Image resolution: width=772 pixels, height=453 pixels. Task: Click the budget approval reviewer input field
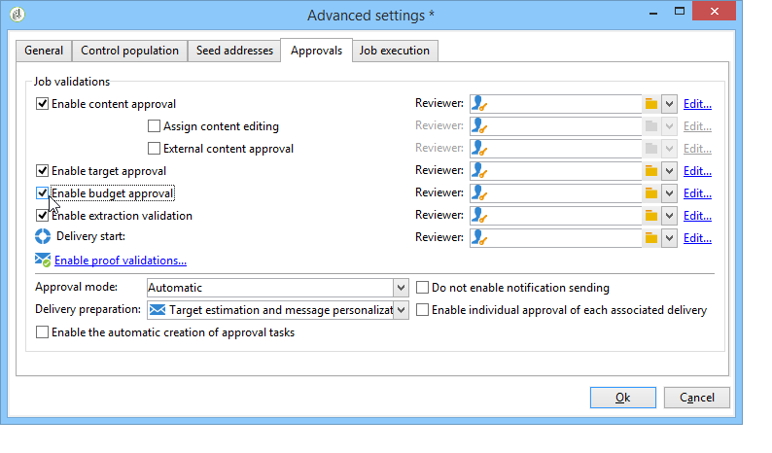pos(554,193)
